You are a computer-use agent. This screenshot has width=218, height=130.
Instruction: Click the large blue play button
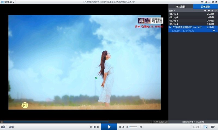coord(109,127)
